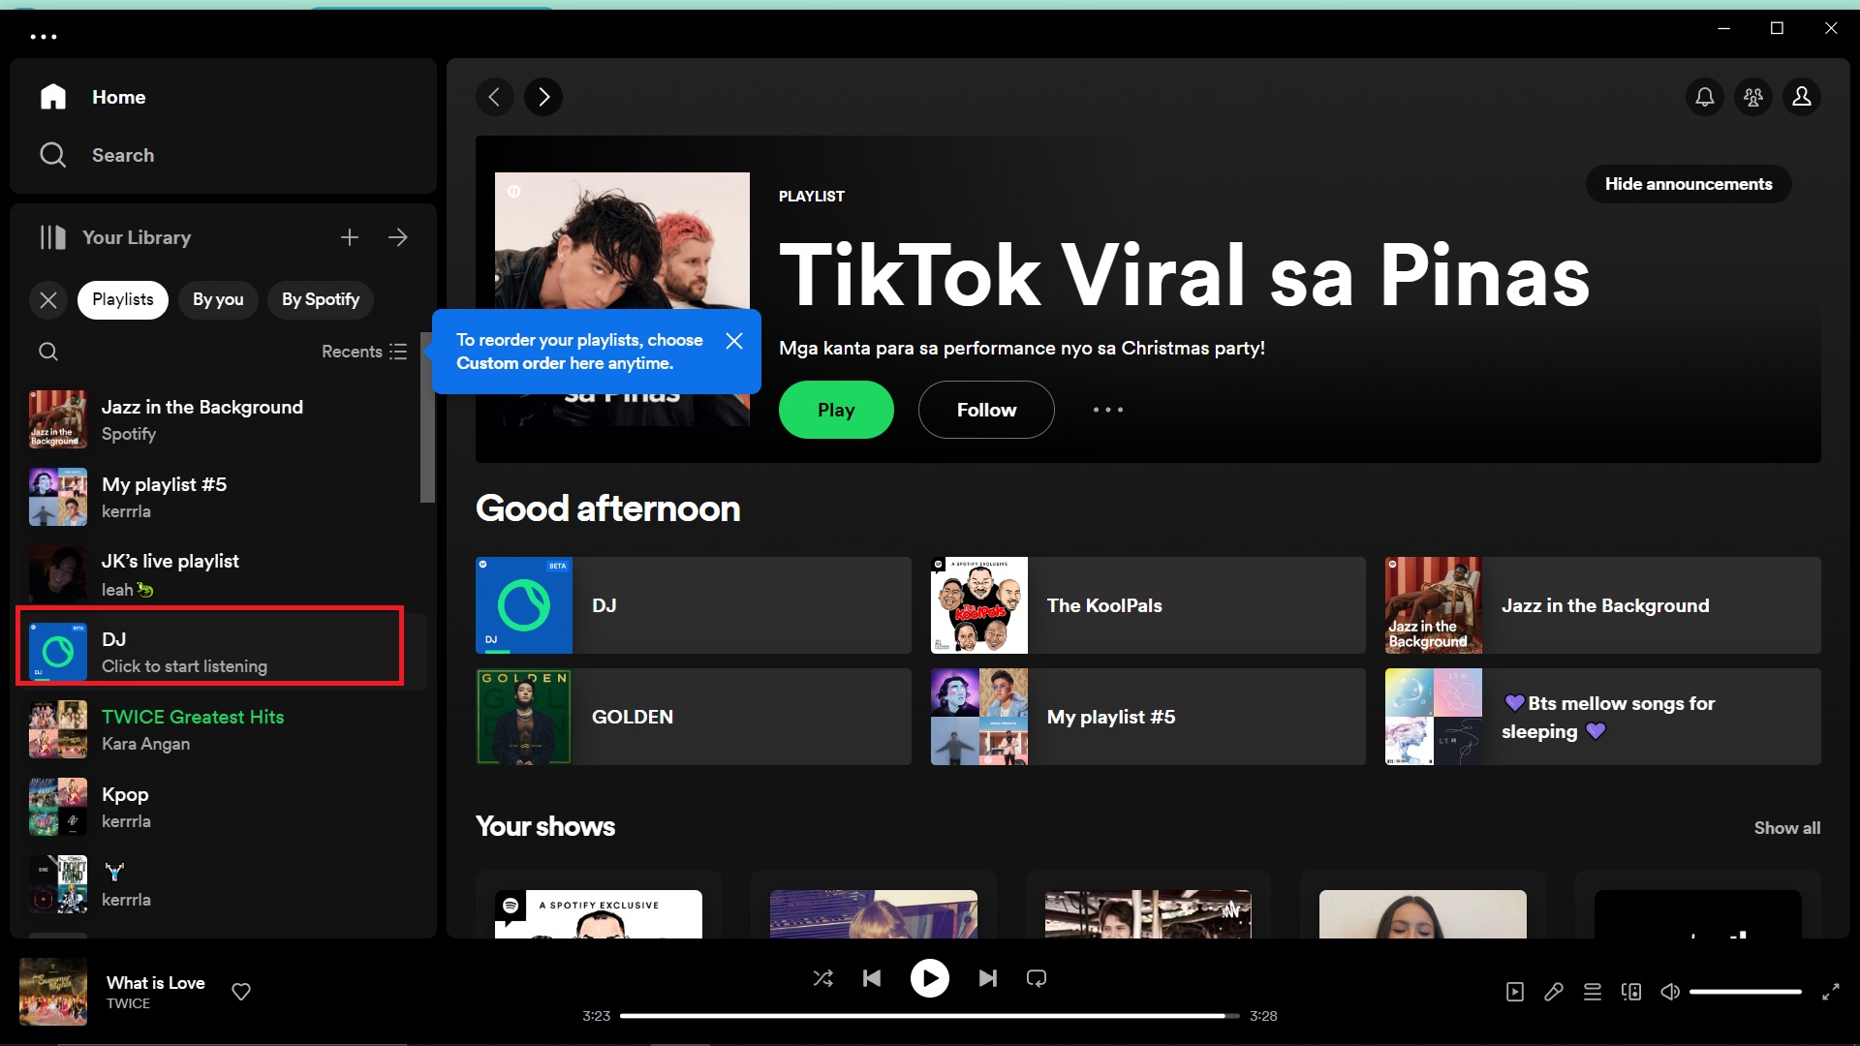Click the GOLDEN playlist thumbnail

click(x=524, y=717)
